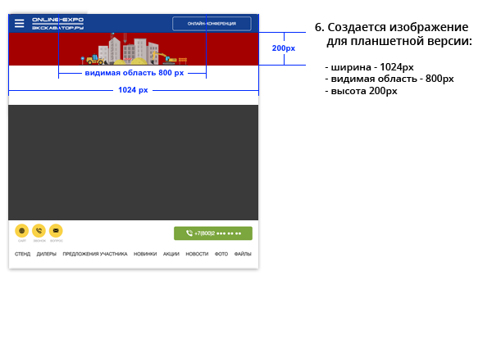492x344 pixels.
Task: Open the Новинки menu item
Action: click(x=145, y=254)
